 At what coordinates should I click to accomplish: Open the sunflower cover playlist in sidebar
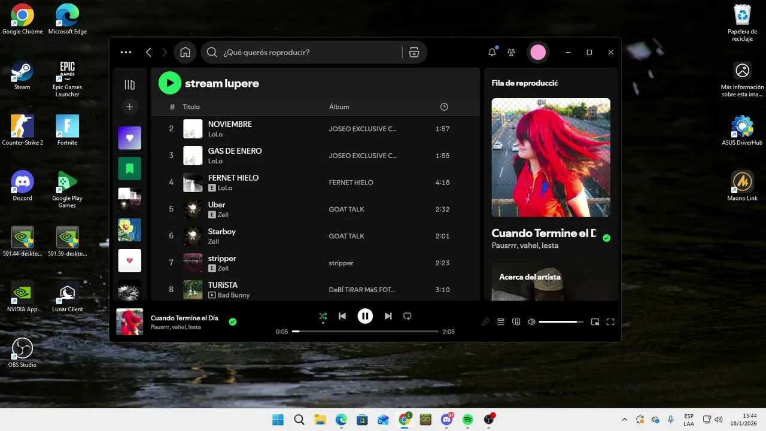(x=130, y=230)
